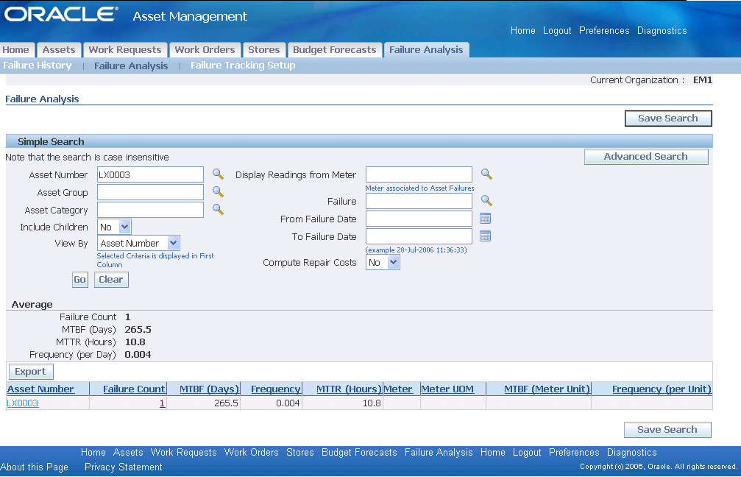Select MTBF value 265.5 in results row
The width and height of the screenshot is (741, 477).
(227, 403)
